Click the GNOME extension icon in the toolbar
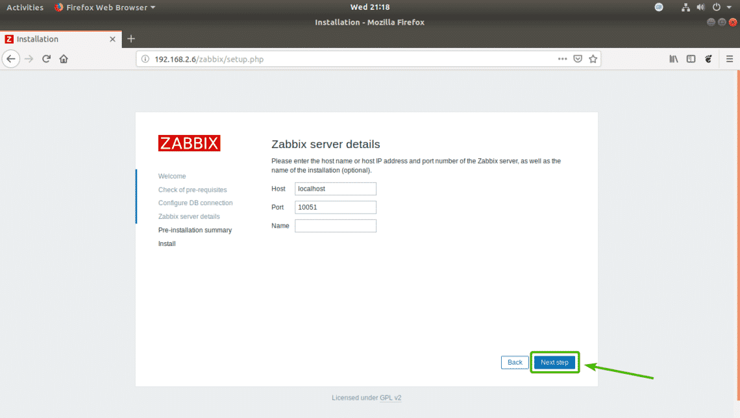Image resolution: width=740 pixels, height=418 pixels. [x=708, y=59]
